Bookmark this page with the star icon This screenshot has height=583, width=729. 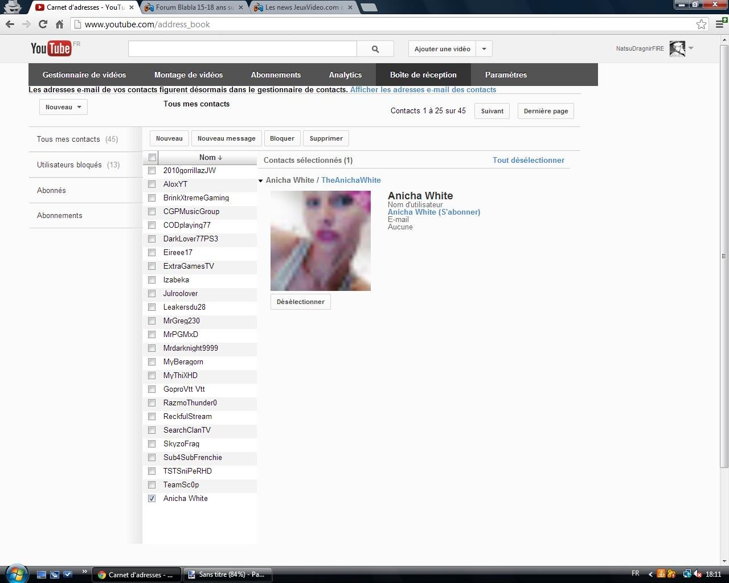click(x=702, y=24)
